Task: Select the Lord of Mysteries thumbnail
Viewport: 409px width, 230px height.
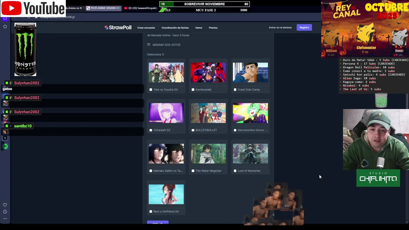Action: (x=251, y=154)
